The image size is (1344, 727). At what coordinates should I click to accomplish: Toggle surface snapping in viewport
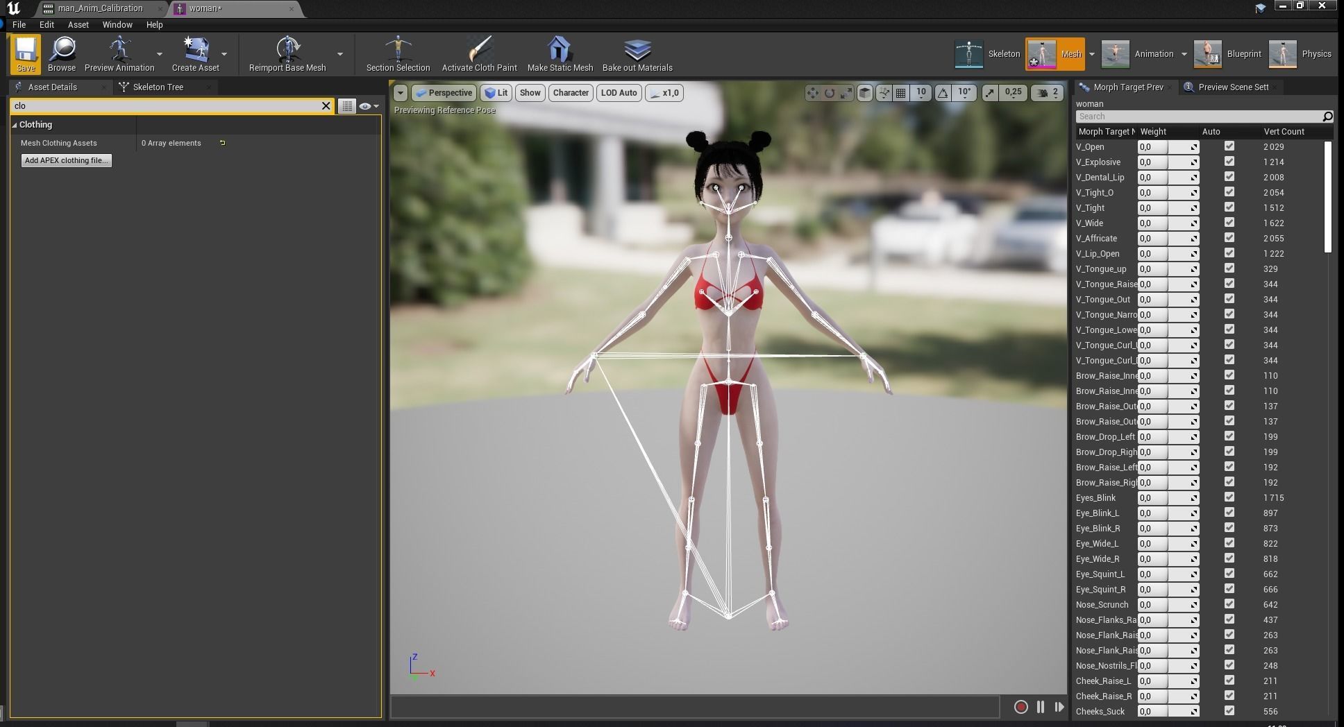point(884,93)
